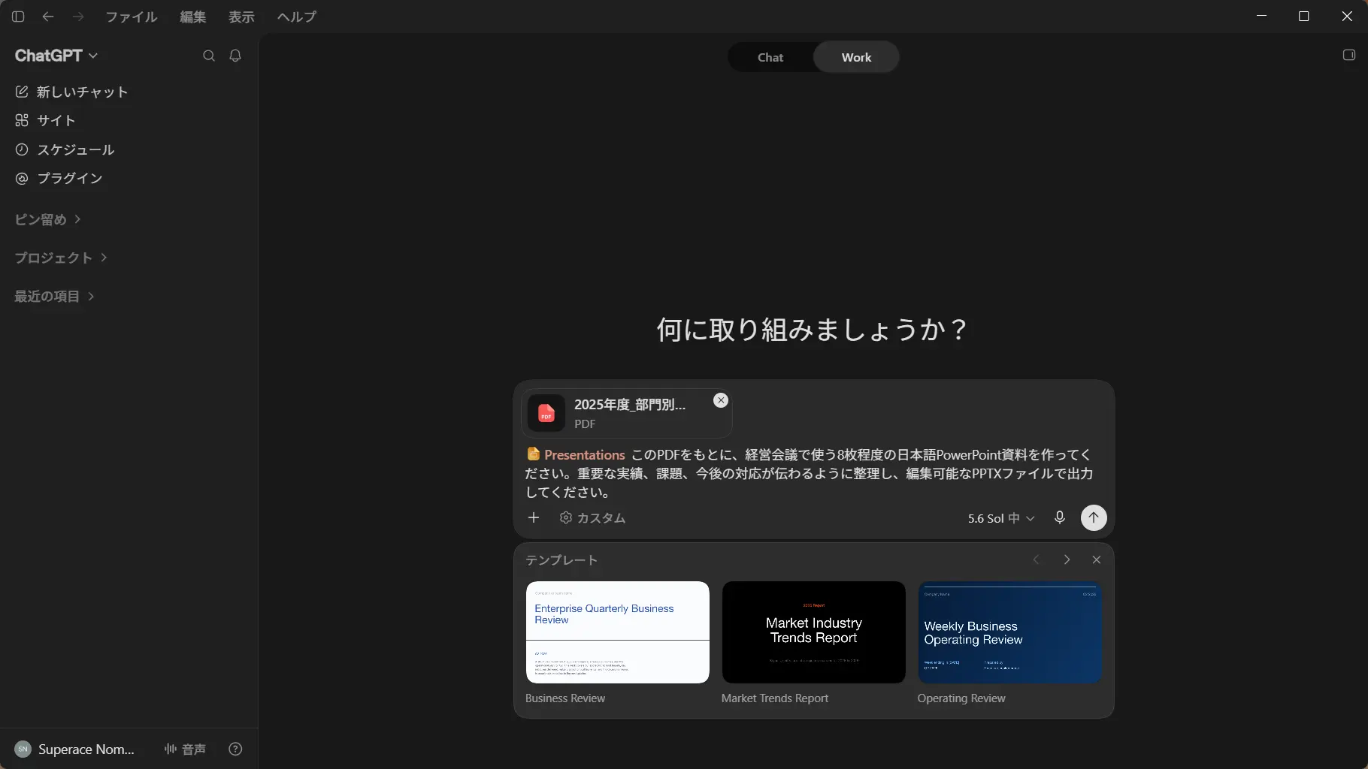Expand the ピン留め section
The image size is (1368, 769).
coord(47,219)
